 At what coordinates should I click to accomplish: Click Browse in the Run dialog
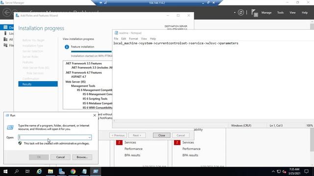[x=82, y=157]
